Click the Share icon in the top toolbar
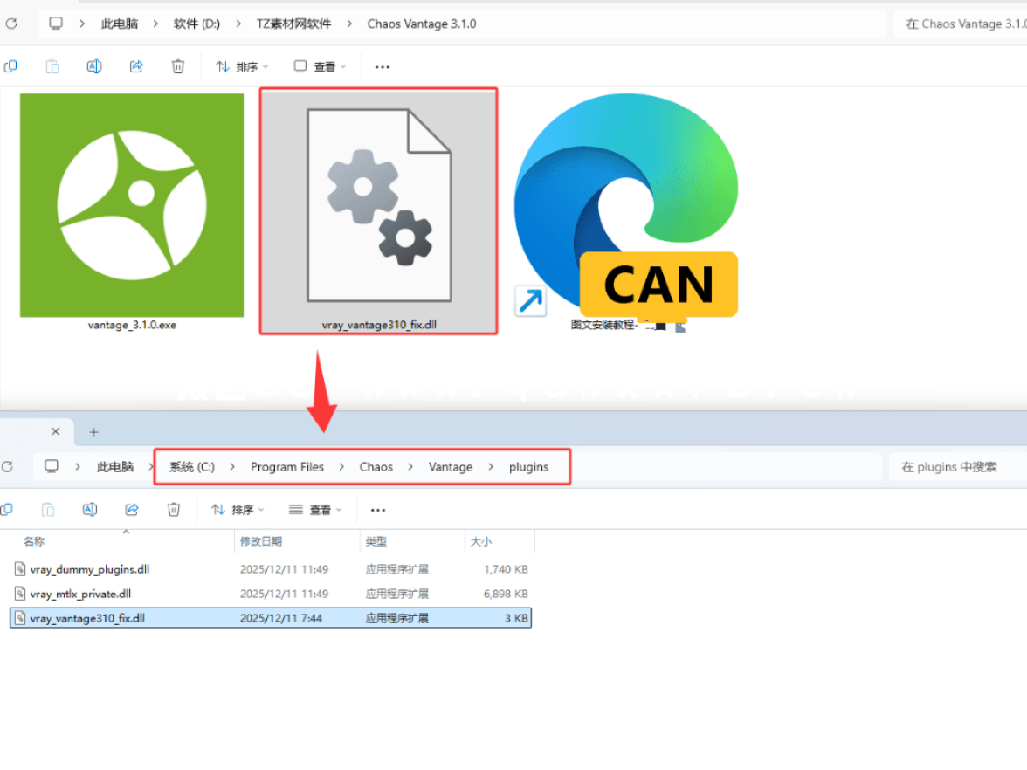Screen dimensions: 1027x770 (x=136, y=65)
